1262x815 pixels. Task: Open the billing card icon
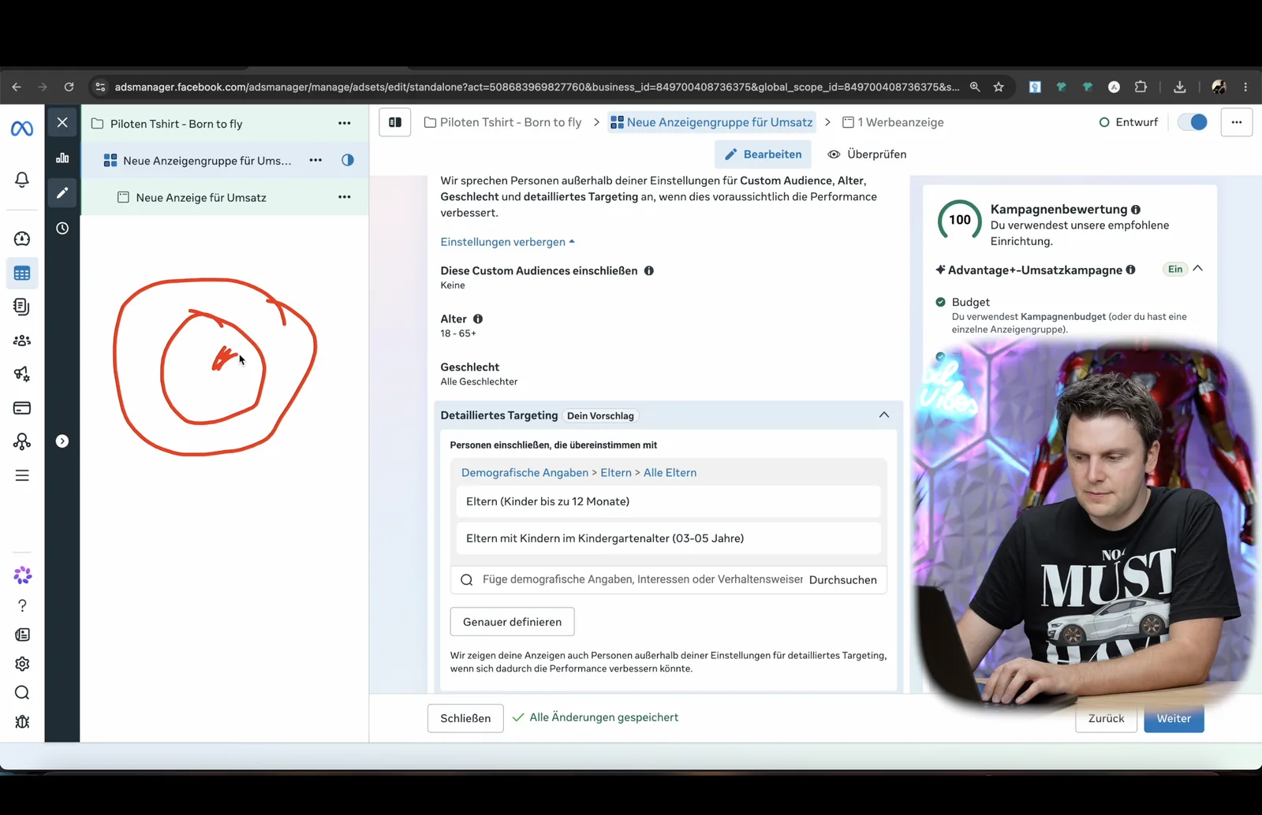click(x=22, y=408)
